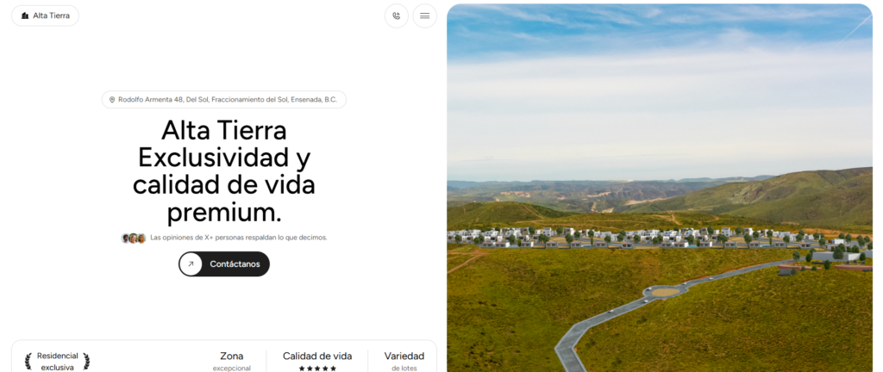Open the hamburger menu icon
Image resolution: width=883 pixels, height=372 pixels.
click(x=424, y=15)
